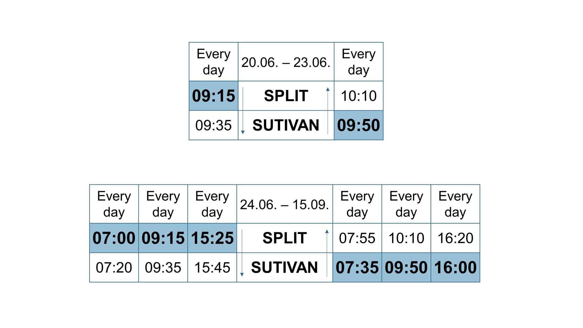Image resolution: width=583 pixels, height=328 pixels.
Task: Click the 16:00 Sutivan departure cell
Action: (x=455, y=268)
